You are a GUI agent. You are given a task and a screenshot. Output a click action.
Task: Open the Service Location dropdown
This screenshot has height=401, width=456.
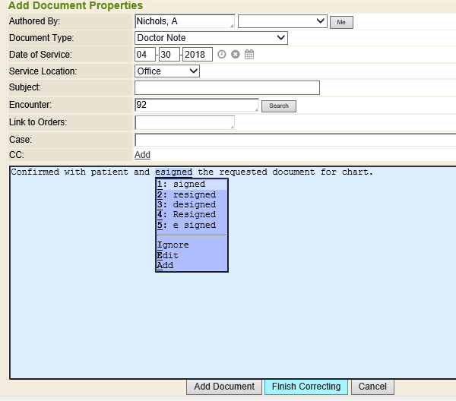tap(167, 71)
